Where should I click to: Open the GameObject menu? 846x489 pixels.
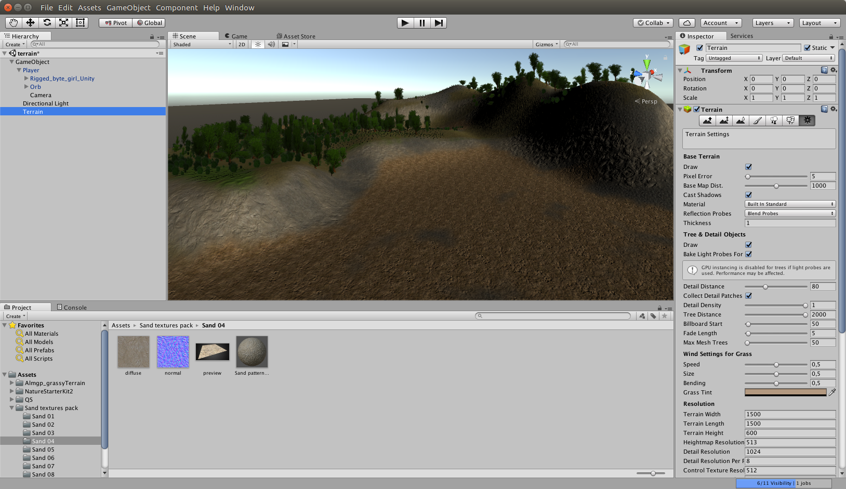point(128,8)
